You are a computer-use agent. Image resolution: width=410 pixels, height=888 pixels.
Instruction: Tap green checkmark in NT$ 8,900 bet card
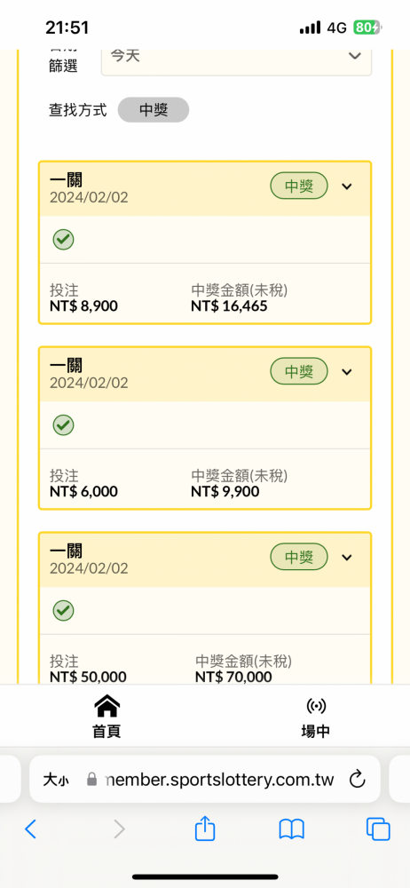(63, 240)
